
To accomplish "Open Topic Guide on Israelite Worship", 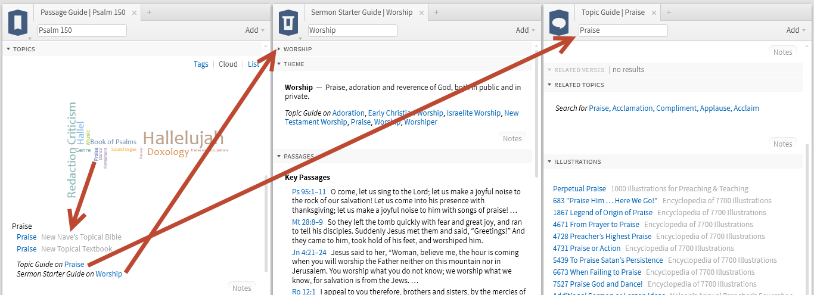I will point(474,113).
